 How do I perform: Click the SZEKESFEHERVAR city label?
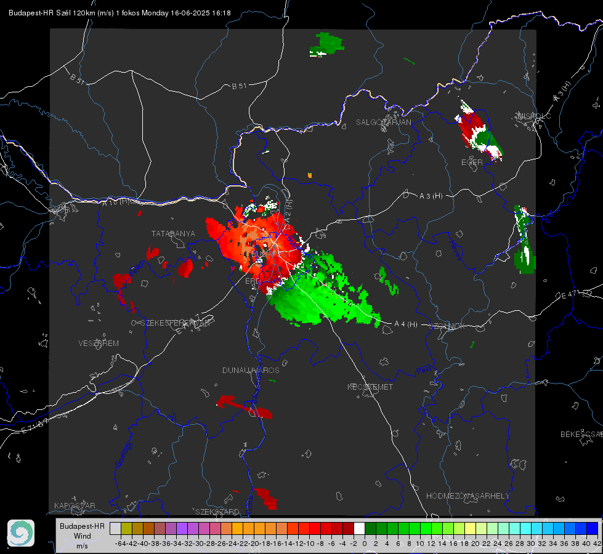click(x=175, y=323)
